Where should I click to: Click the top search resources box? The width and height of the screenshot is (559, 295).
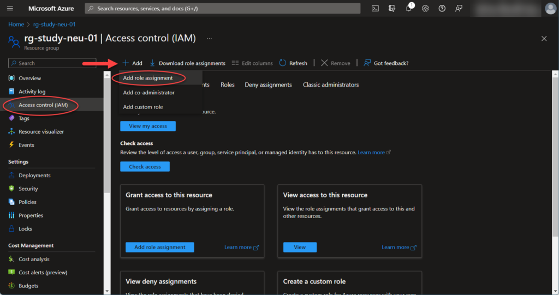(x=223, y=8)
